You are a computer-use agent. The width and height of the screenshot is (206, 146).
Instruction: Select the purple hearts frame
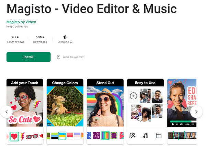96,135
